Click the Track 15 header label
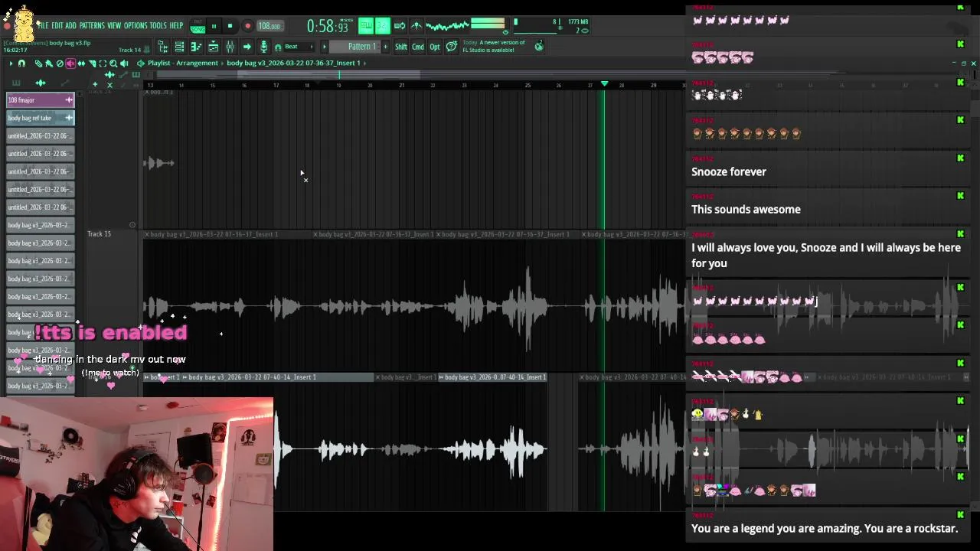The width and height of the screenshot is (980, 551). coord(99,233)
